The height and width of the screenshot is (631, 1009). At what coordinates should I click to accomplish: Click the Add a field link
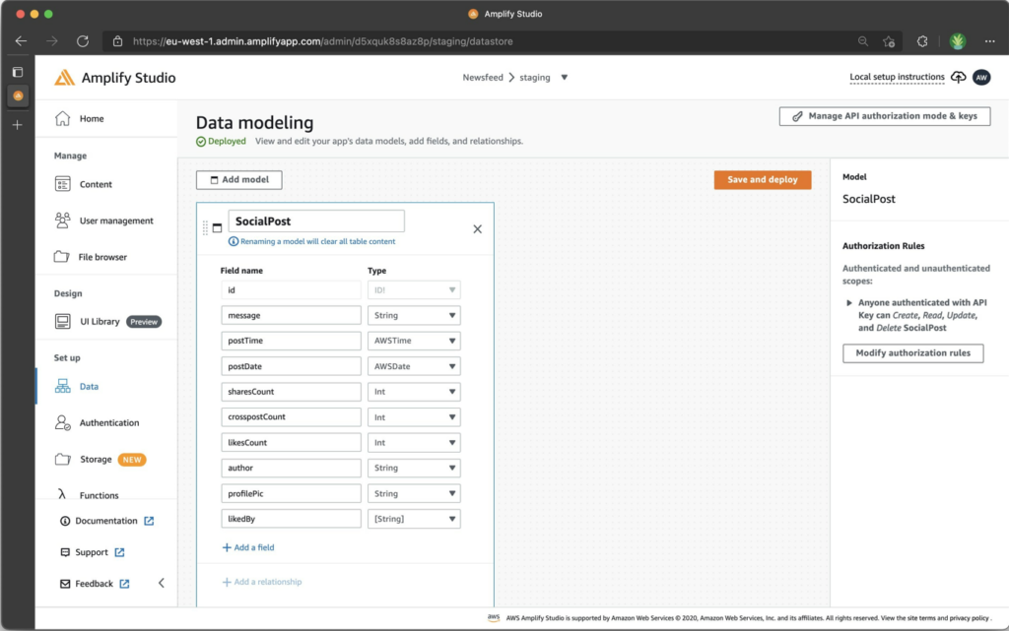click(x=248, y=547)
